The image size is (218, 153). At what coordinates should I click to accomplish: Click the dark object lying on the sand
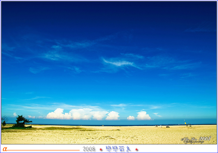[x=168, y=127]
